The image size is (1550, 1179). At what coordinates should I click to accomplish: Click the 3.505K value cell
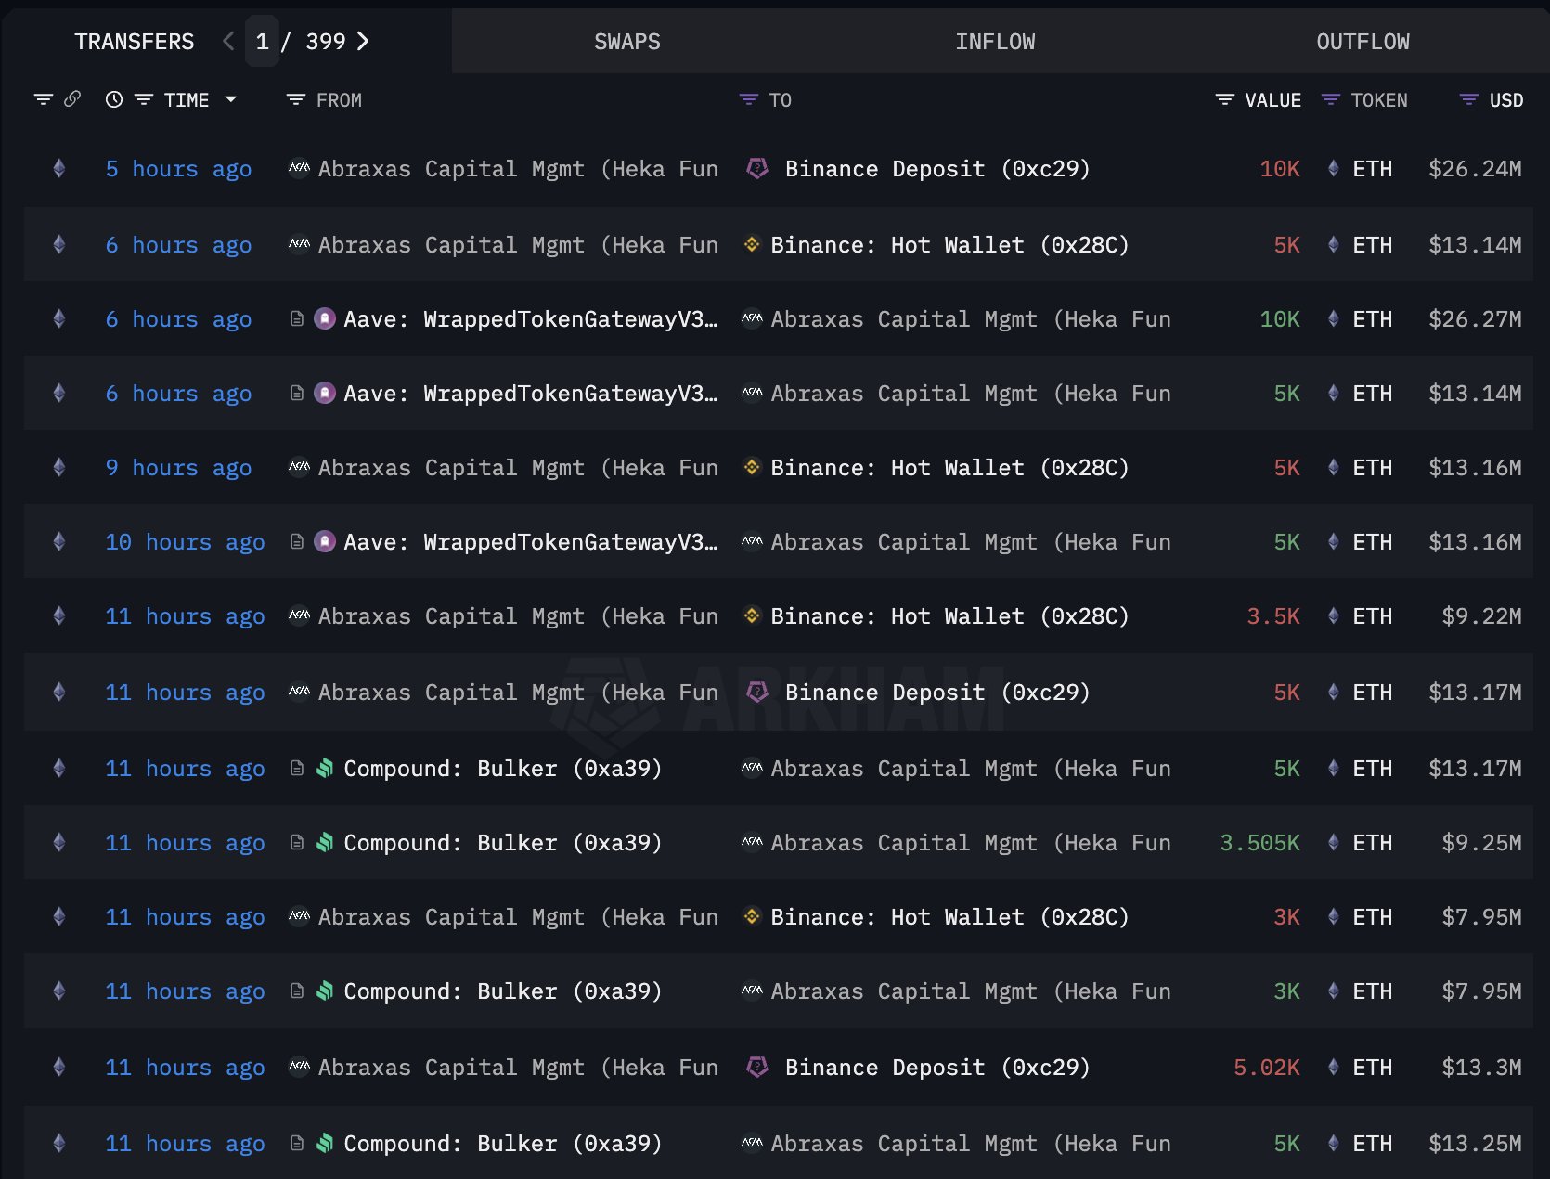(x=1260, y=843)
